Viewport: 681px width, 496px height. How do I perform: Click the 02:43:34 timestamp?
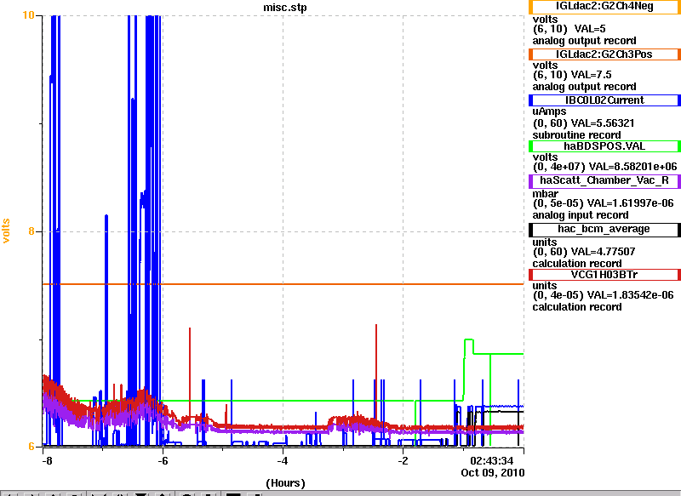point(492,461)
